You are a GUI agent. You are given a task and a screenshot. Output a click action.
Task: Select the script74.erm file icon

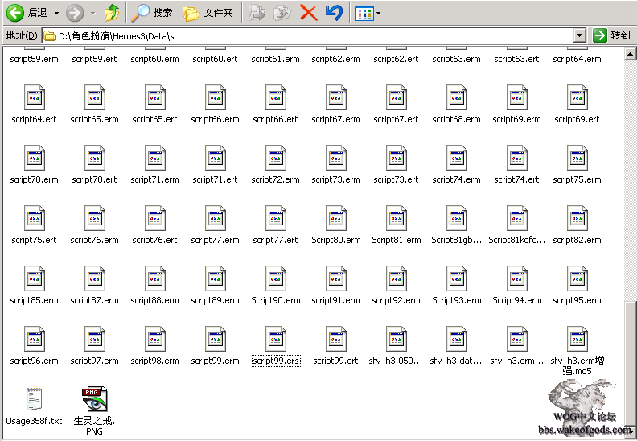(456, 158)
